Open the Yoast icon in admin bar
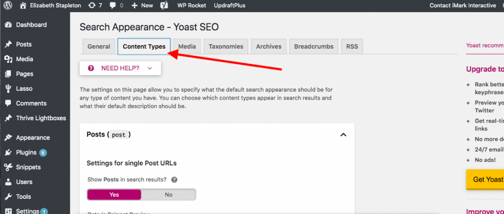 coord(164,5)
